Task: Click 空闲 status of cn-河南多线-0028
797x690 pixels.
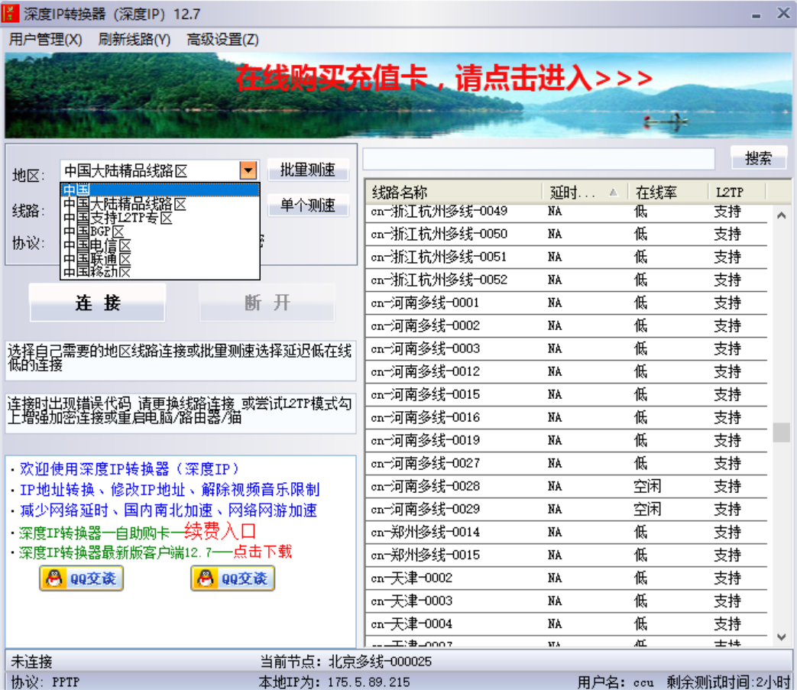Action: pos(647,486)
